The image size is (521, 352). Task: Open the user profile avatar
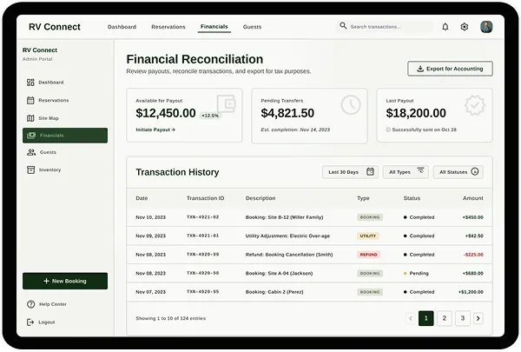(x=486, y=27)
